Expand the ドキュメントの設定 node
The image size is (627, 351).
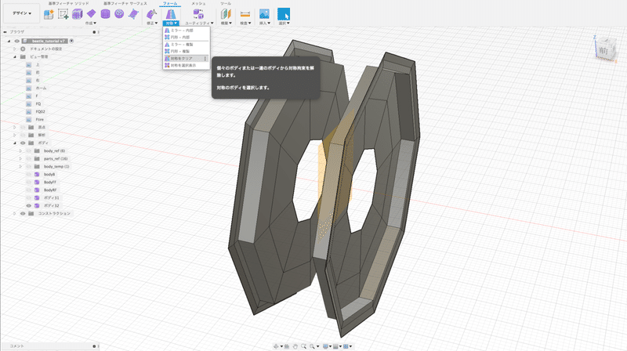(15, 49)
